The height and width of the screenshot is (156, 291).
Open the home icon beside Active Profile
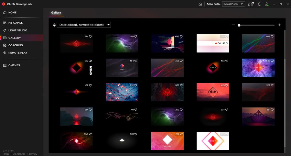click(200, 4)
